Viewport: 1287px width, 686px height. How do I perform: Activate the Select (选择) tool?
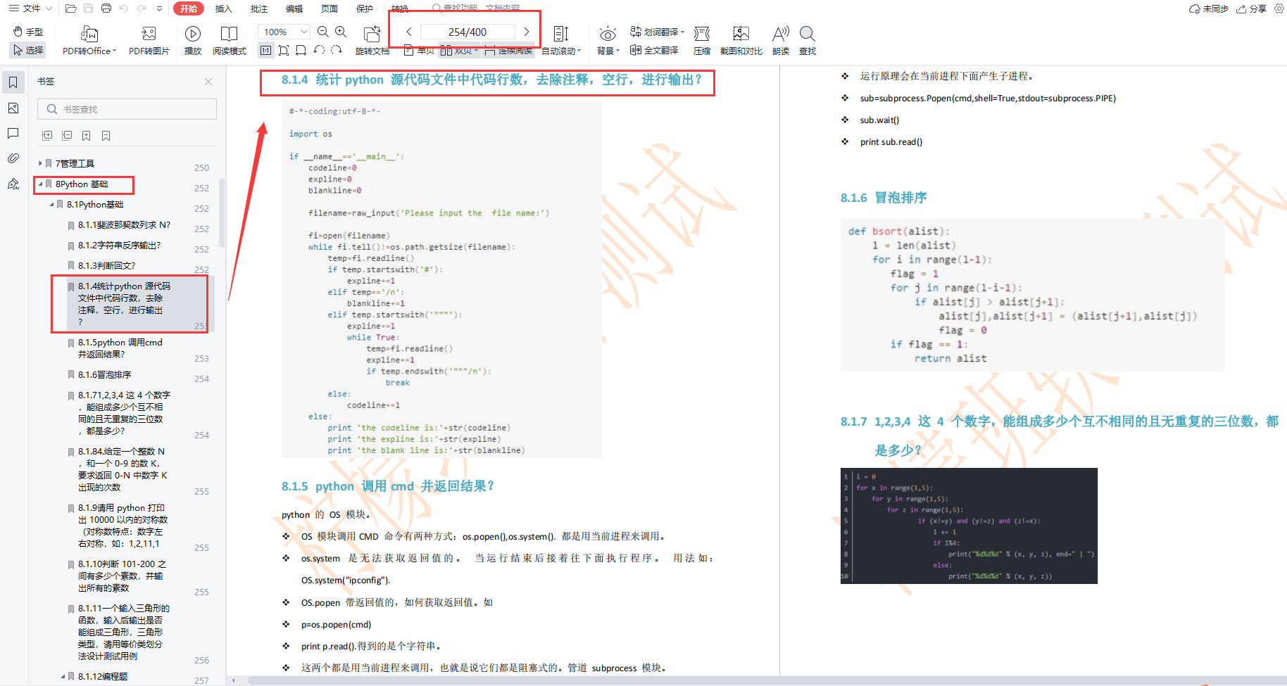point(28,50)
